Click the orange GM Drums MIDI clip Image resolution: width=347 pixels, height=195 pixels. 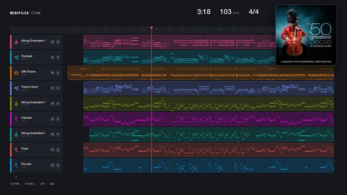(x=201, y=73)
